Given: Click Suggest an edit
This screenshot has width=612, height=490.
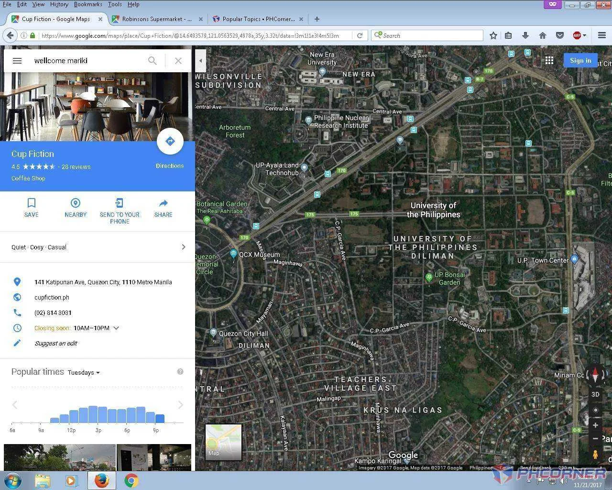Looking at the screenshot, I should pos(56,344).
